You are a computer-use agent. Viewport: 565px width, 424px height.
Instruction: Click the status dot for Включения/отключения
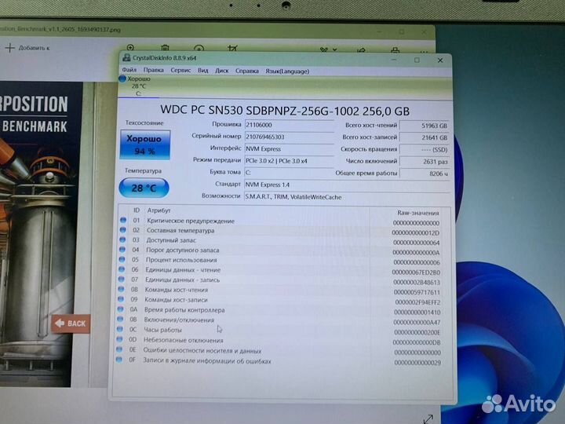[x=120, y=319]
